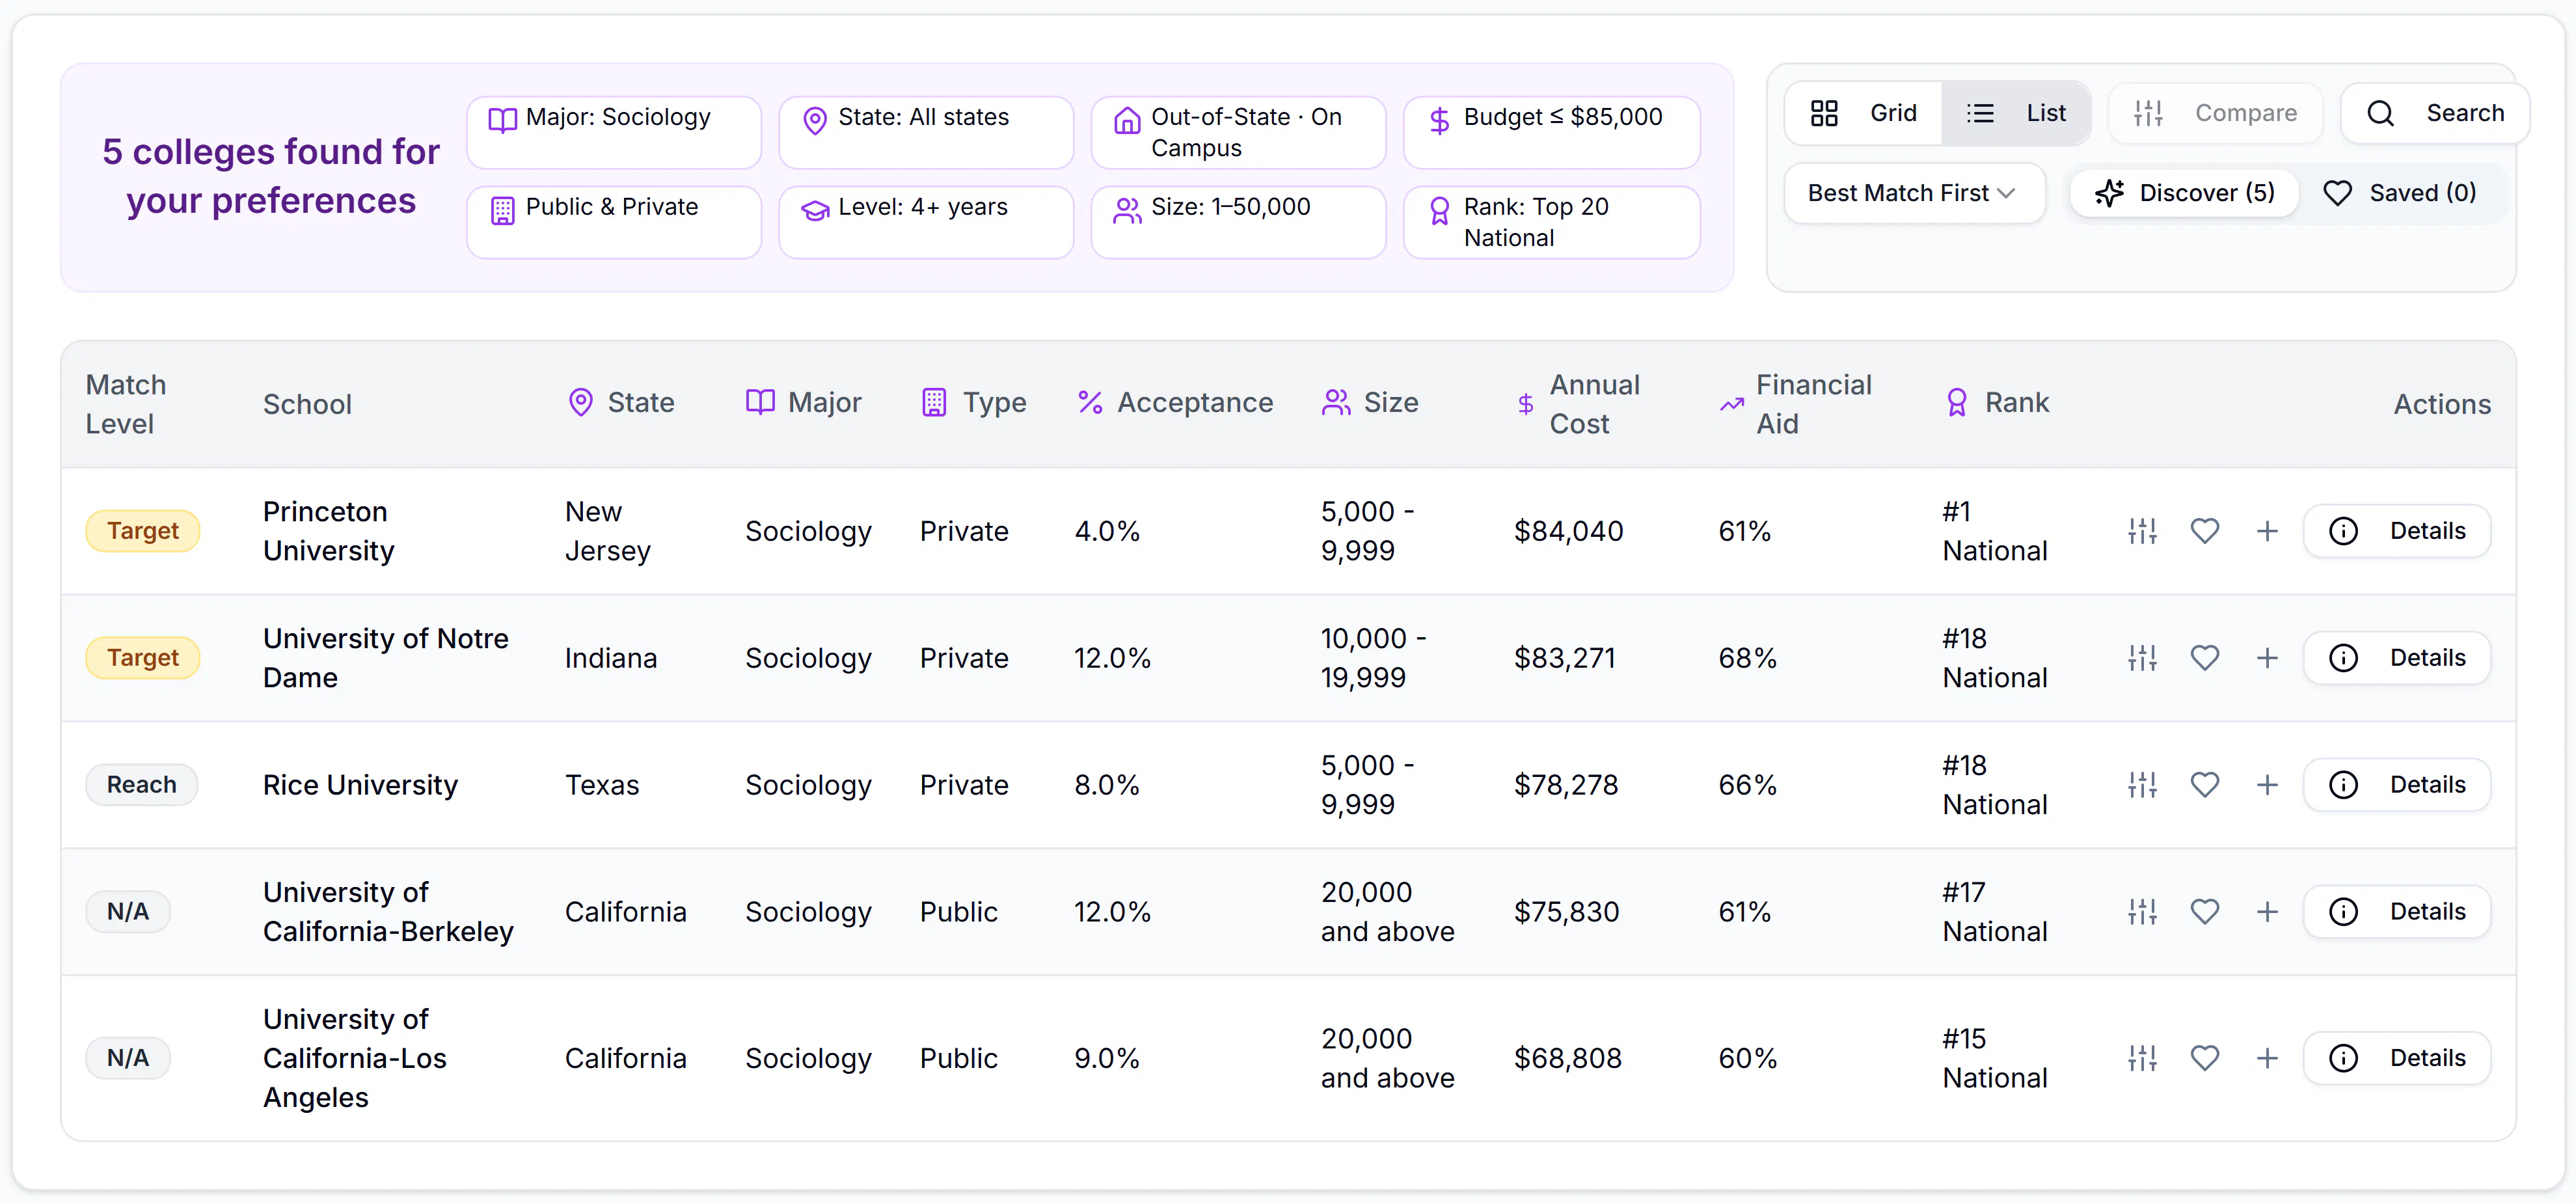Screen dimensions: 2576x1202
Task: Click compare sliders icon for Rice University
Action: pos(2142,785)
